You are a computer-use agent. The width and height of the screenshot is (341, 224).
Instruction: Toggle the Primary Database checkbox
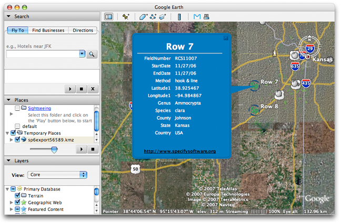[x=13, y=189]
